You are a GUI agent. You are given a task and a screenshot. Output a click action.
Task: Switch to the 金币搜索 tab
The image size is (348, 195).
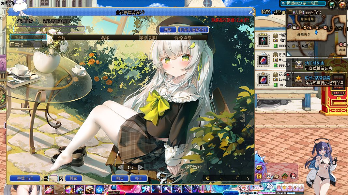pos(25,21)
